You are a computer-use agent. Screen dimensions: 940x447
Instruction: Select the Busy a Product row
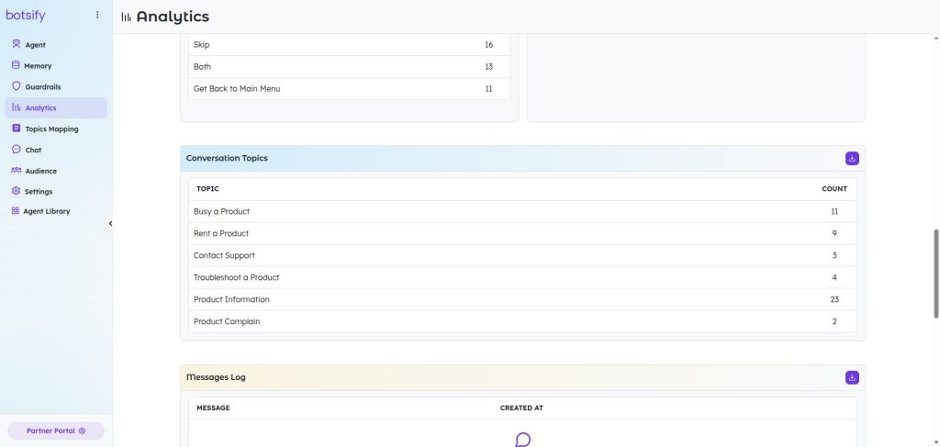pyautogui.click(x=522, y=211)
